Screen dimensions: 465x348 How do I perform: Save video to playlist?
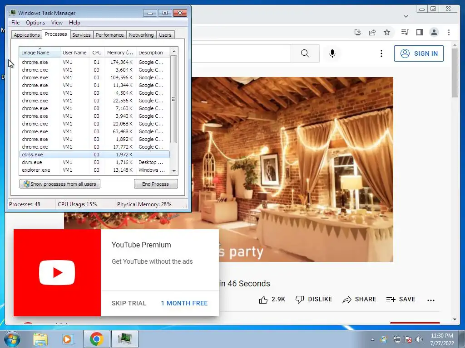(x=401, y=300)
